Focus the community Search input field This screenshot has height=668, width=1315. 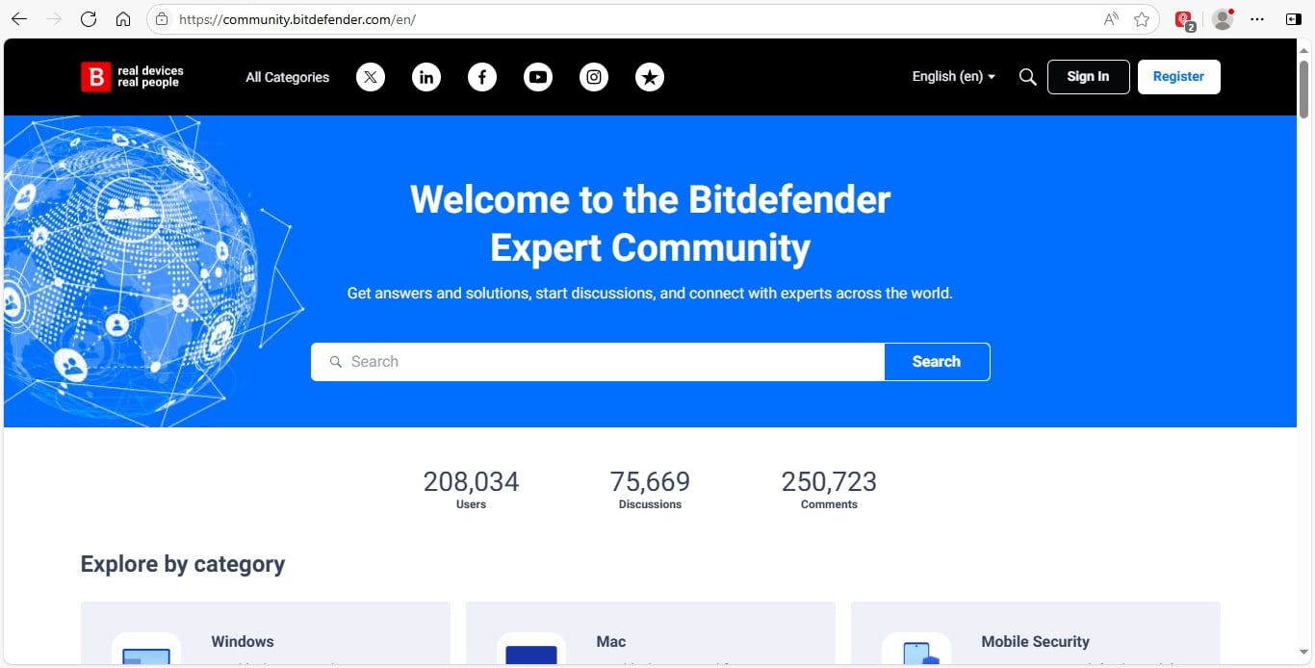[x=598, y=362]
